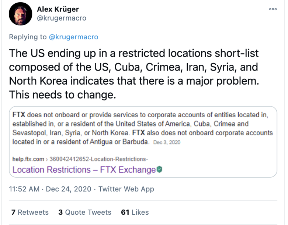Viewport: 288px width, 225px height.
Task: Click the Twitter Web App source label
Action: pos(126,189)
